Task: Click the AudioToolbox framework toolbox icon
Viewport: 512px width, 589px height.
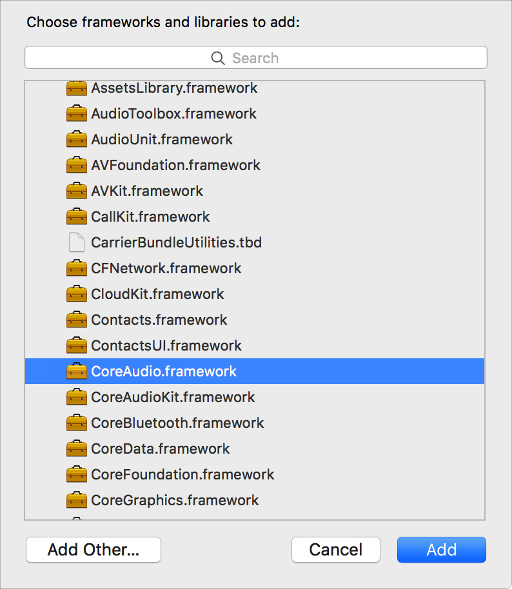Action: 76,113
